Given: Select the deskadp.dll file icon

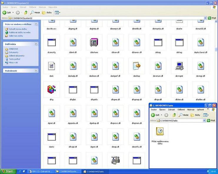Looking at the screenshot, I should (x=73, y=66).
